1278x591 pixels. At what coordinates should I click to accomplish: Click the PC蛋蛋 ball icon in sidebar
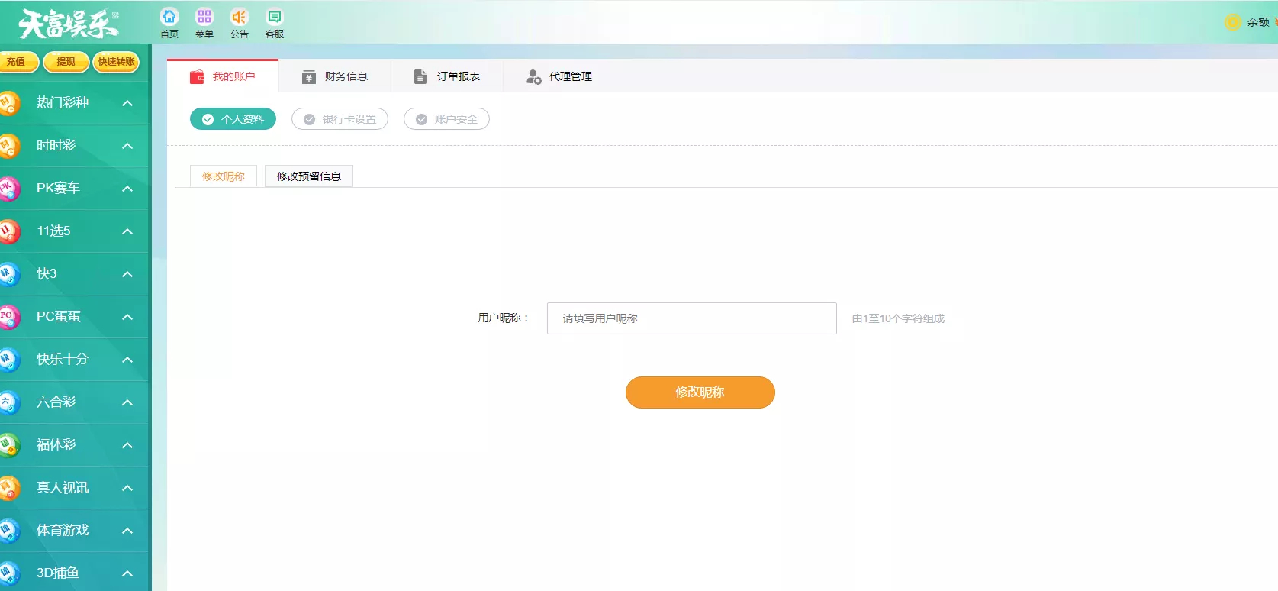tap(8, 317)
